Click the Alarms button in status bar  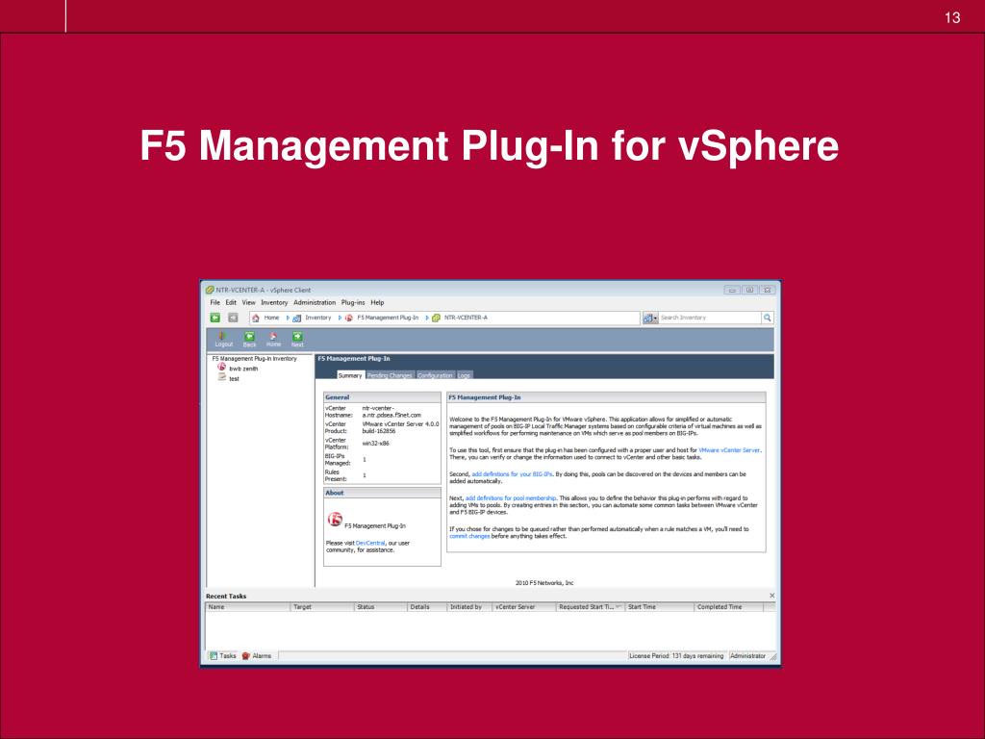coord(256,656)
